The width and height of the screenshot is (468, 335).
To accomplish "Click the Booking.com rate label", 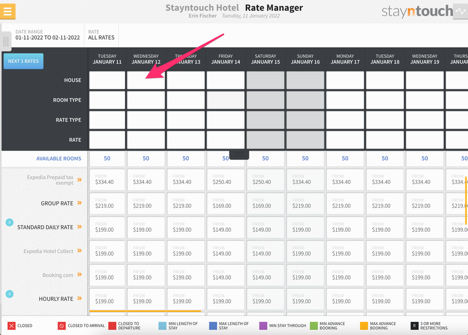I will pyautogui.click(x=57, y=275).
